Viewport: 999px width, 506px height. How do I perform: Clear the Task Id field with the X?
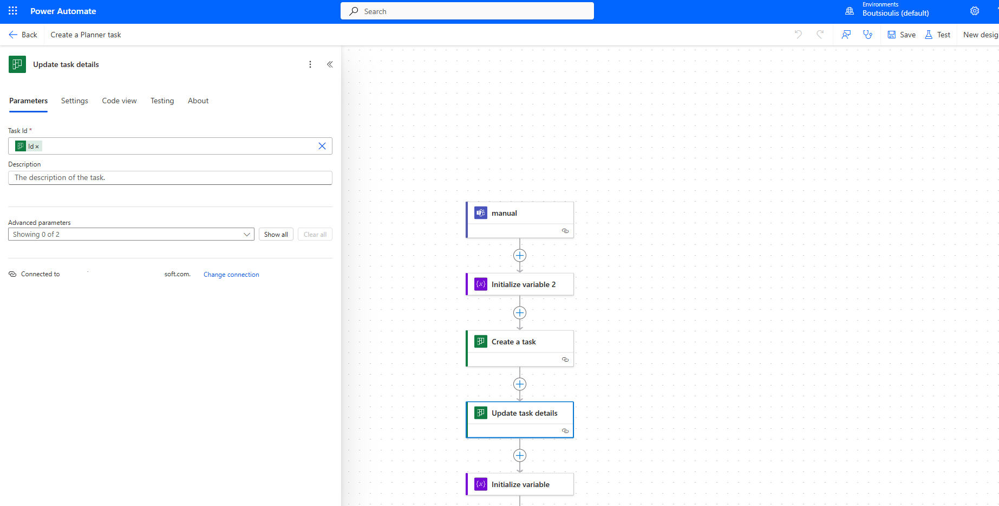tap(322, 146)
